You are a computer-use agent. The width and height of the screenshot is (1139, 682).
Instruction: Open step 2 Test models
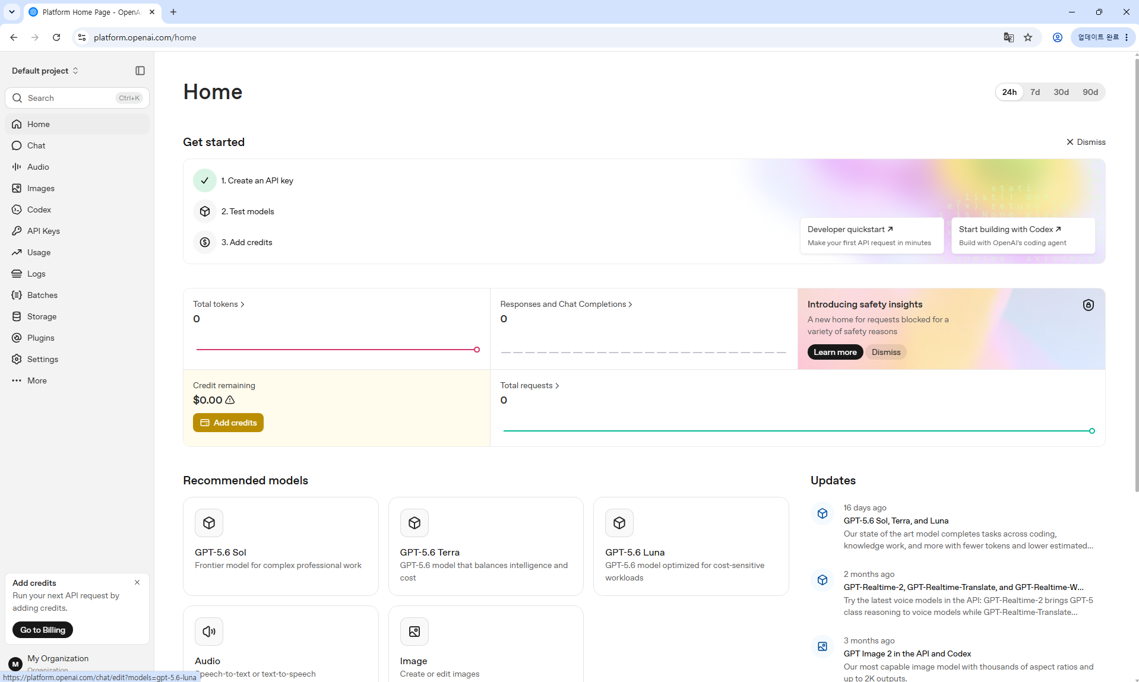[234, 211]
